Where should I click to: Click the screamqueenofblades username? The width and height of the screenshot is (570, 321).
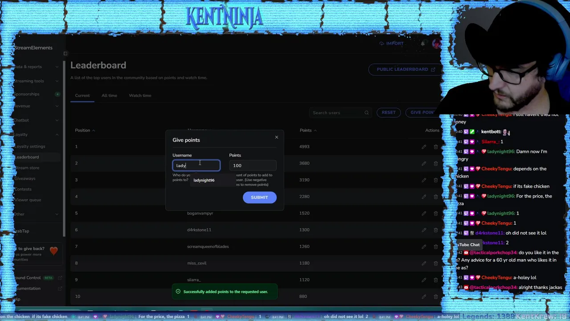point(208,247)
